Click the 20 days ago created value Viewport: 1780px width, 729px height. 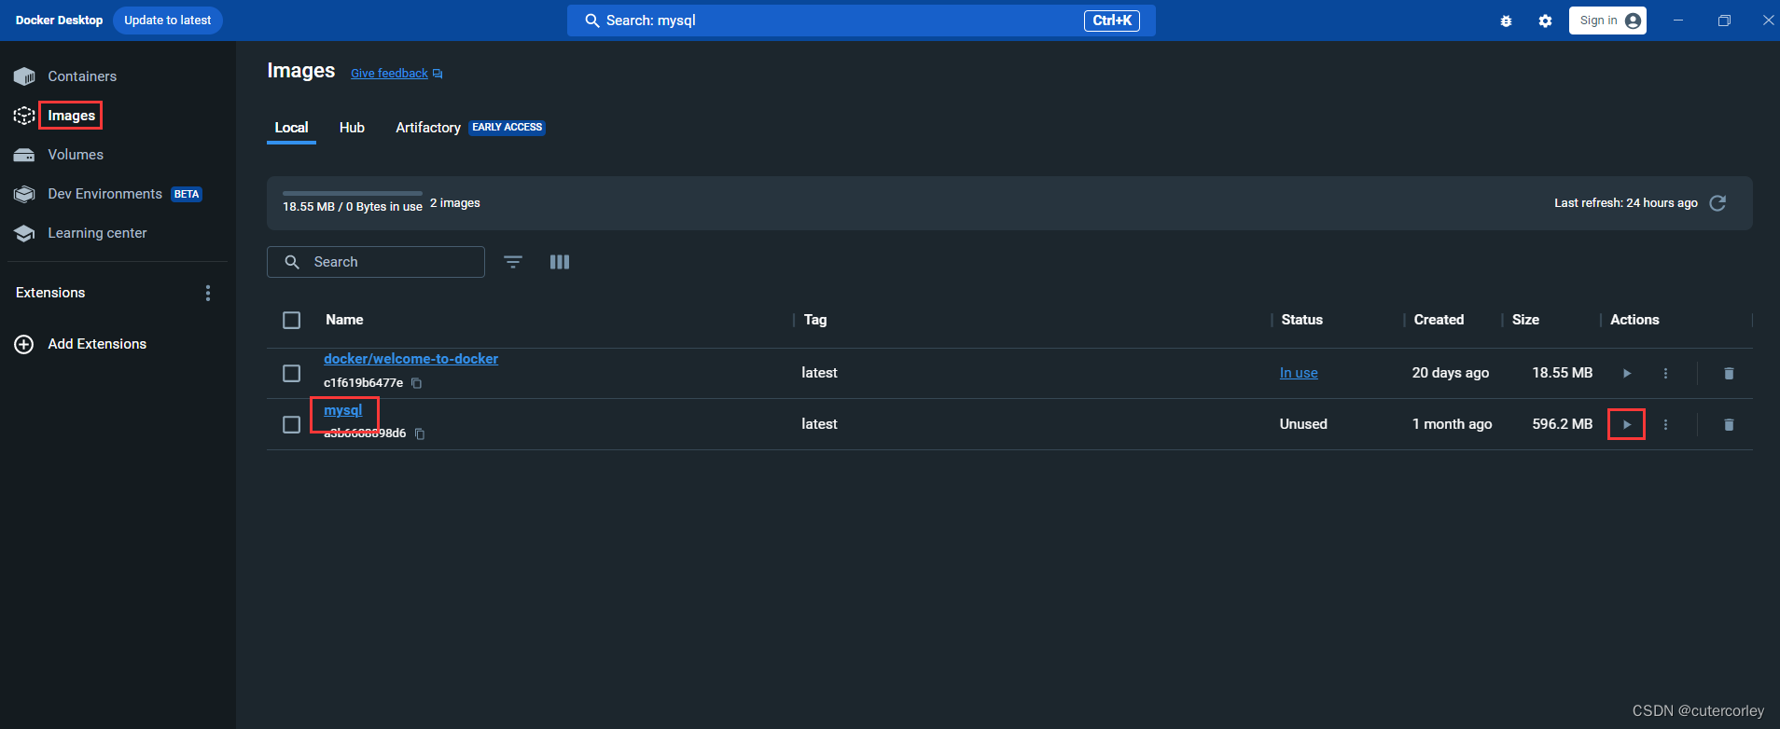[1451, 373]
